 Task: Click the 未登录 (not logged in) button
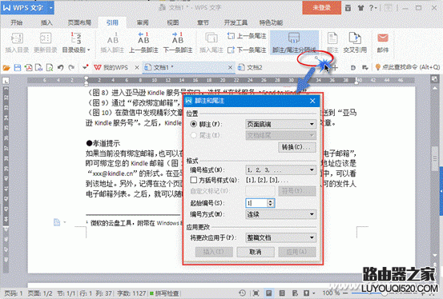[321, 8]
